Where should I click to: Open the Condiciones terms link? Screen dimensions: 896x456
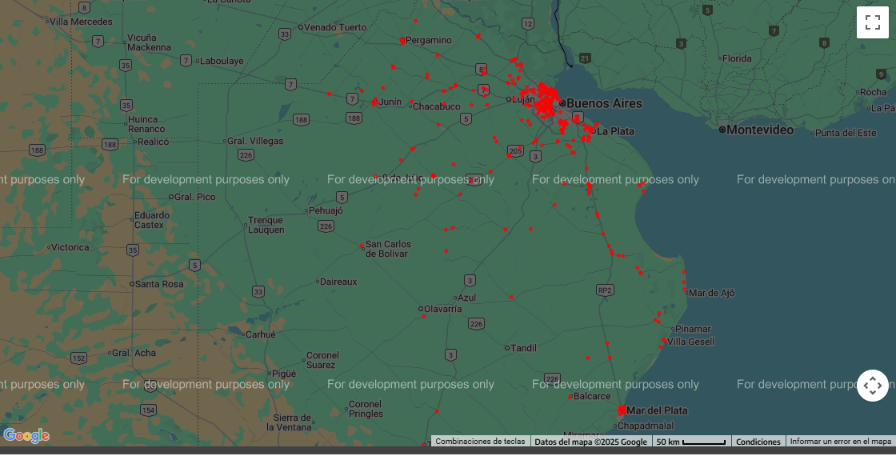[x=758, y=442]
